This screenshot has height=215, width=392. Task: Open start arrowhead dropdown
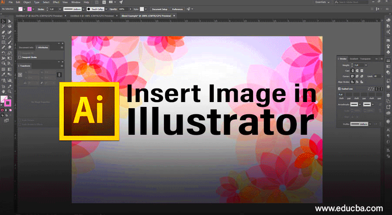360,104
